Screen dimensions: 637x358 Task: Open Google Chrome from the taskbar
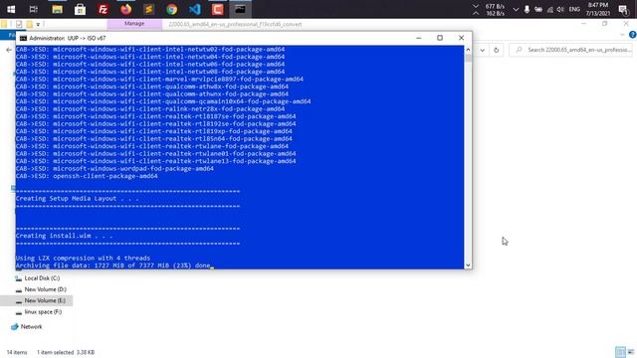pos(172,9)
